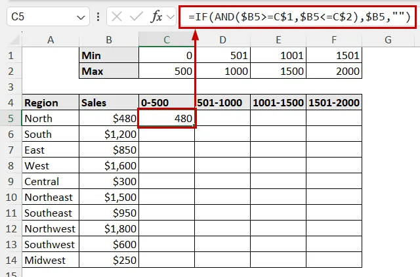This screenshot has height=277, width=420.
Task: Click the Northwest region cell
Action: [51, 229]
